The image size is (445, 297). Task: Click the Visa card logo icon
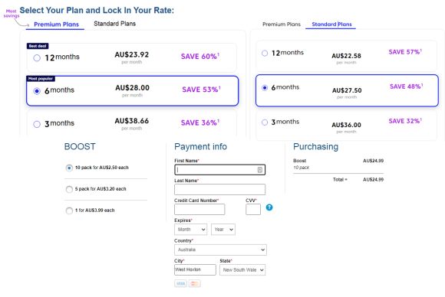click(x=180, y=283)
